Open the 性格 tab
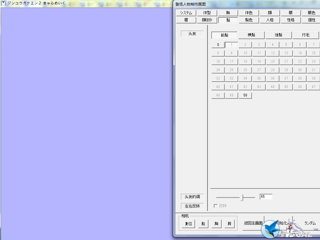Image resolution: width=320 pixels, height=240 pixels. pos(291,20)
